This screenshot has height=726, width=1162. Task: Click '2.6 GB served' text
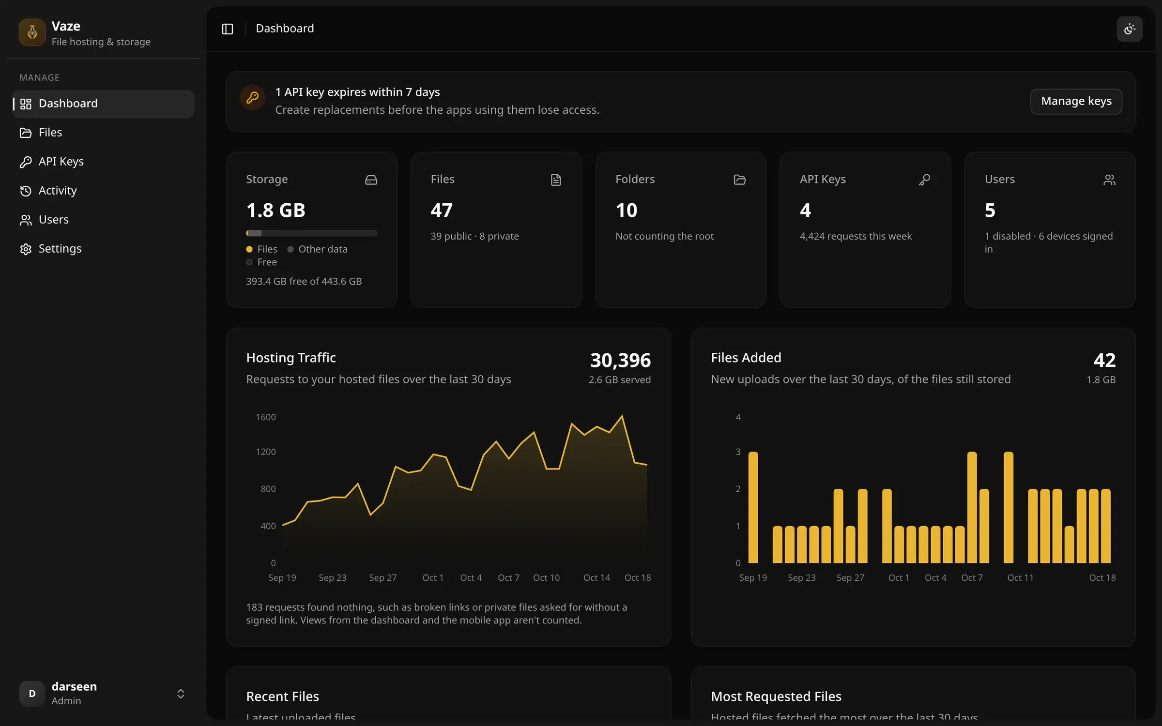(619, 380)
